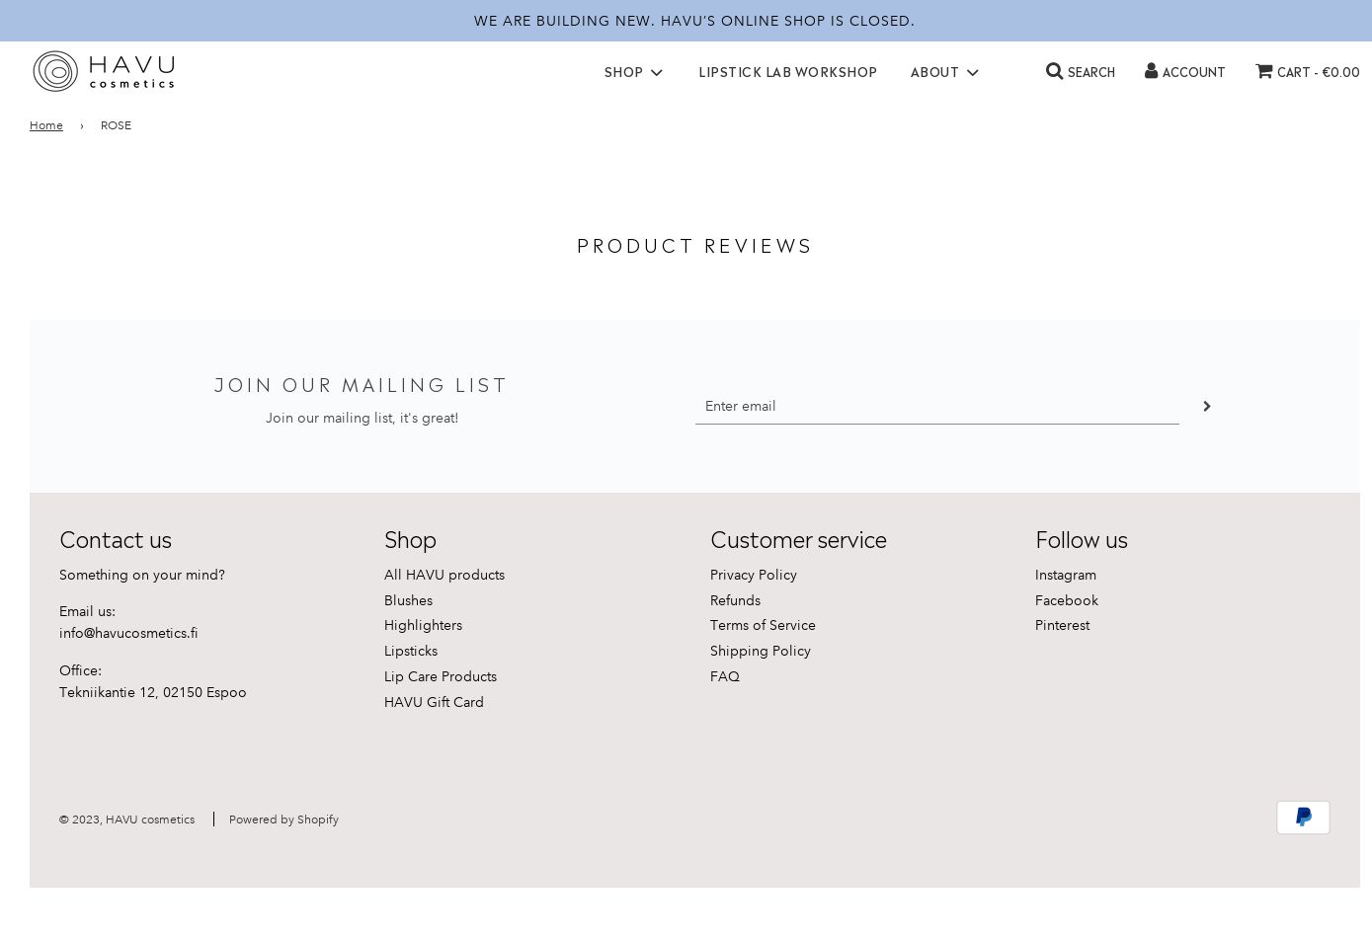This screenshot has height=937, width=1372.
Task: Open Lipstick Lab Workshop page
Action: tap(787, 72)
